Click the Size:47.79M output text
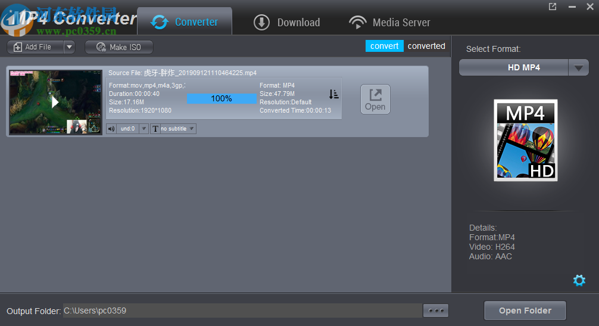 pyautogui.click(x=277, y=94)
